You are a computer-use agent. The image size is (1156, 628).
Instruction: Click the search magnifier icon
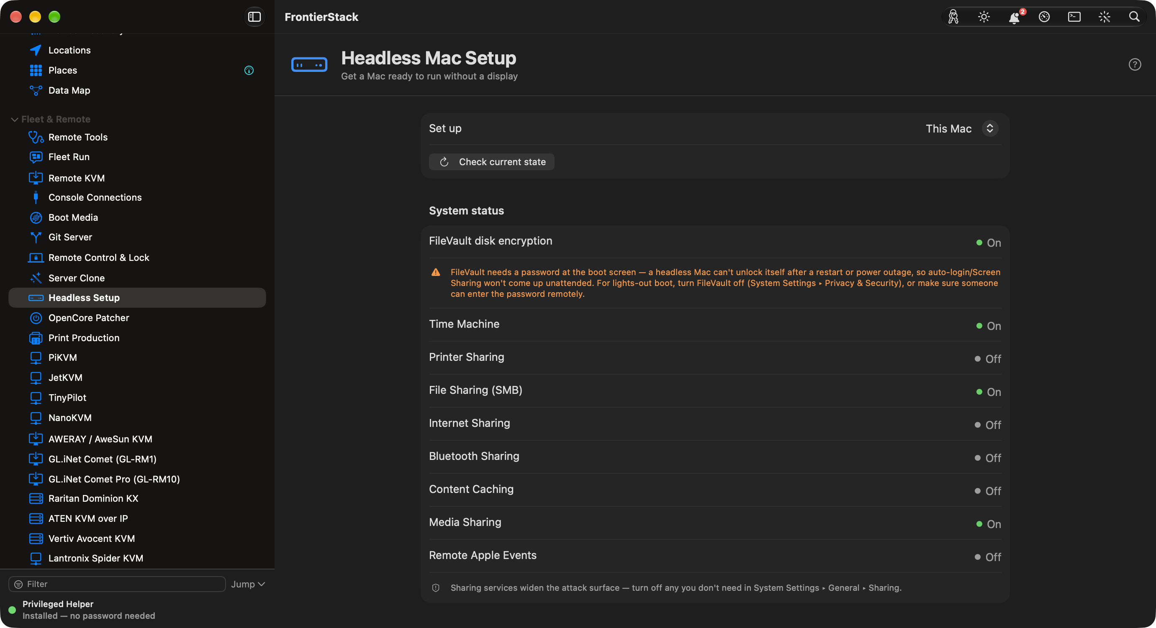pyautogui.click(x=1134, y=17)
